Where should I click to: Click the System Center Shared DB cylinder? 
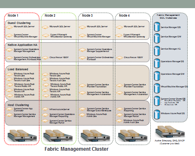pos(157,101)
